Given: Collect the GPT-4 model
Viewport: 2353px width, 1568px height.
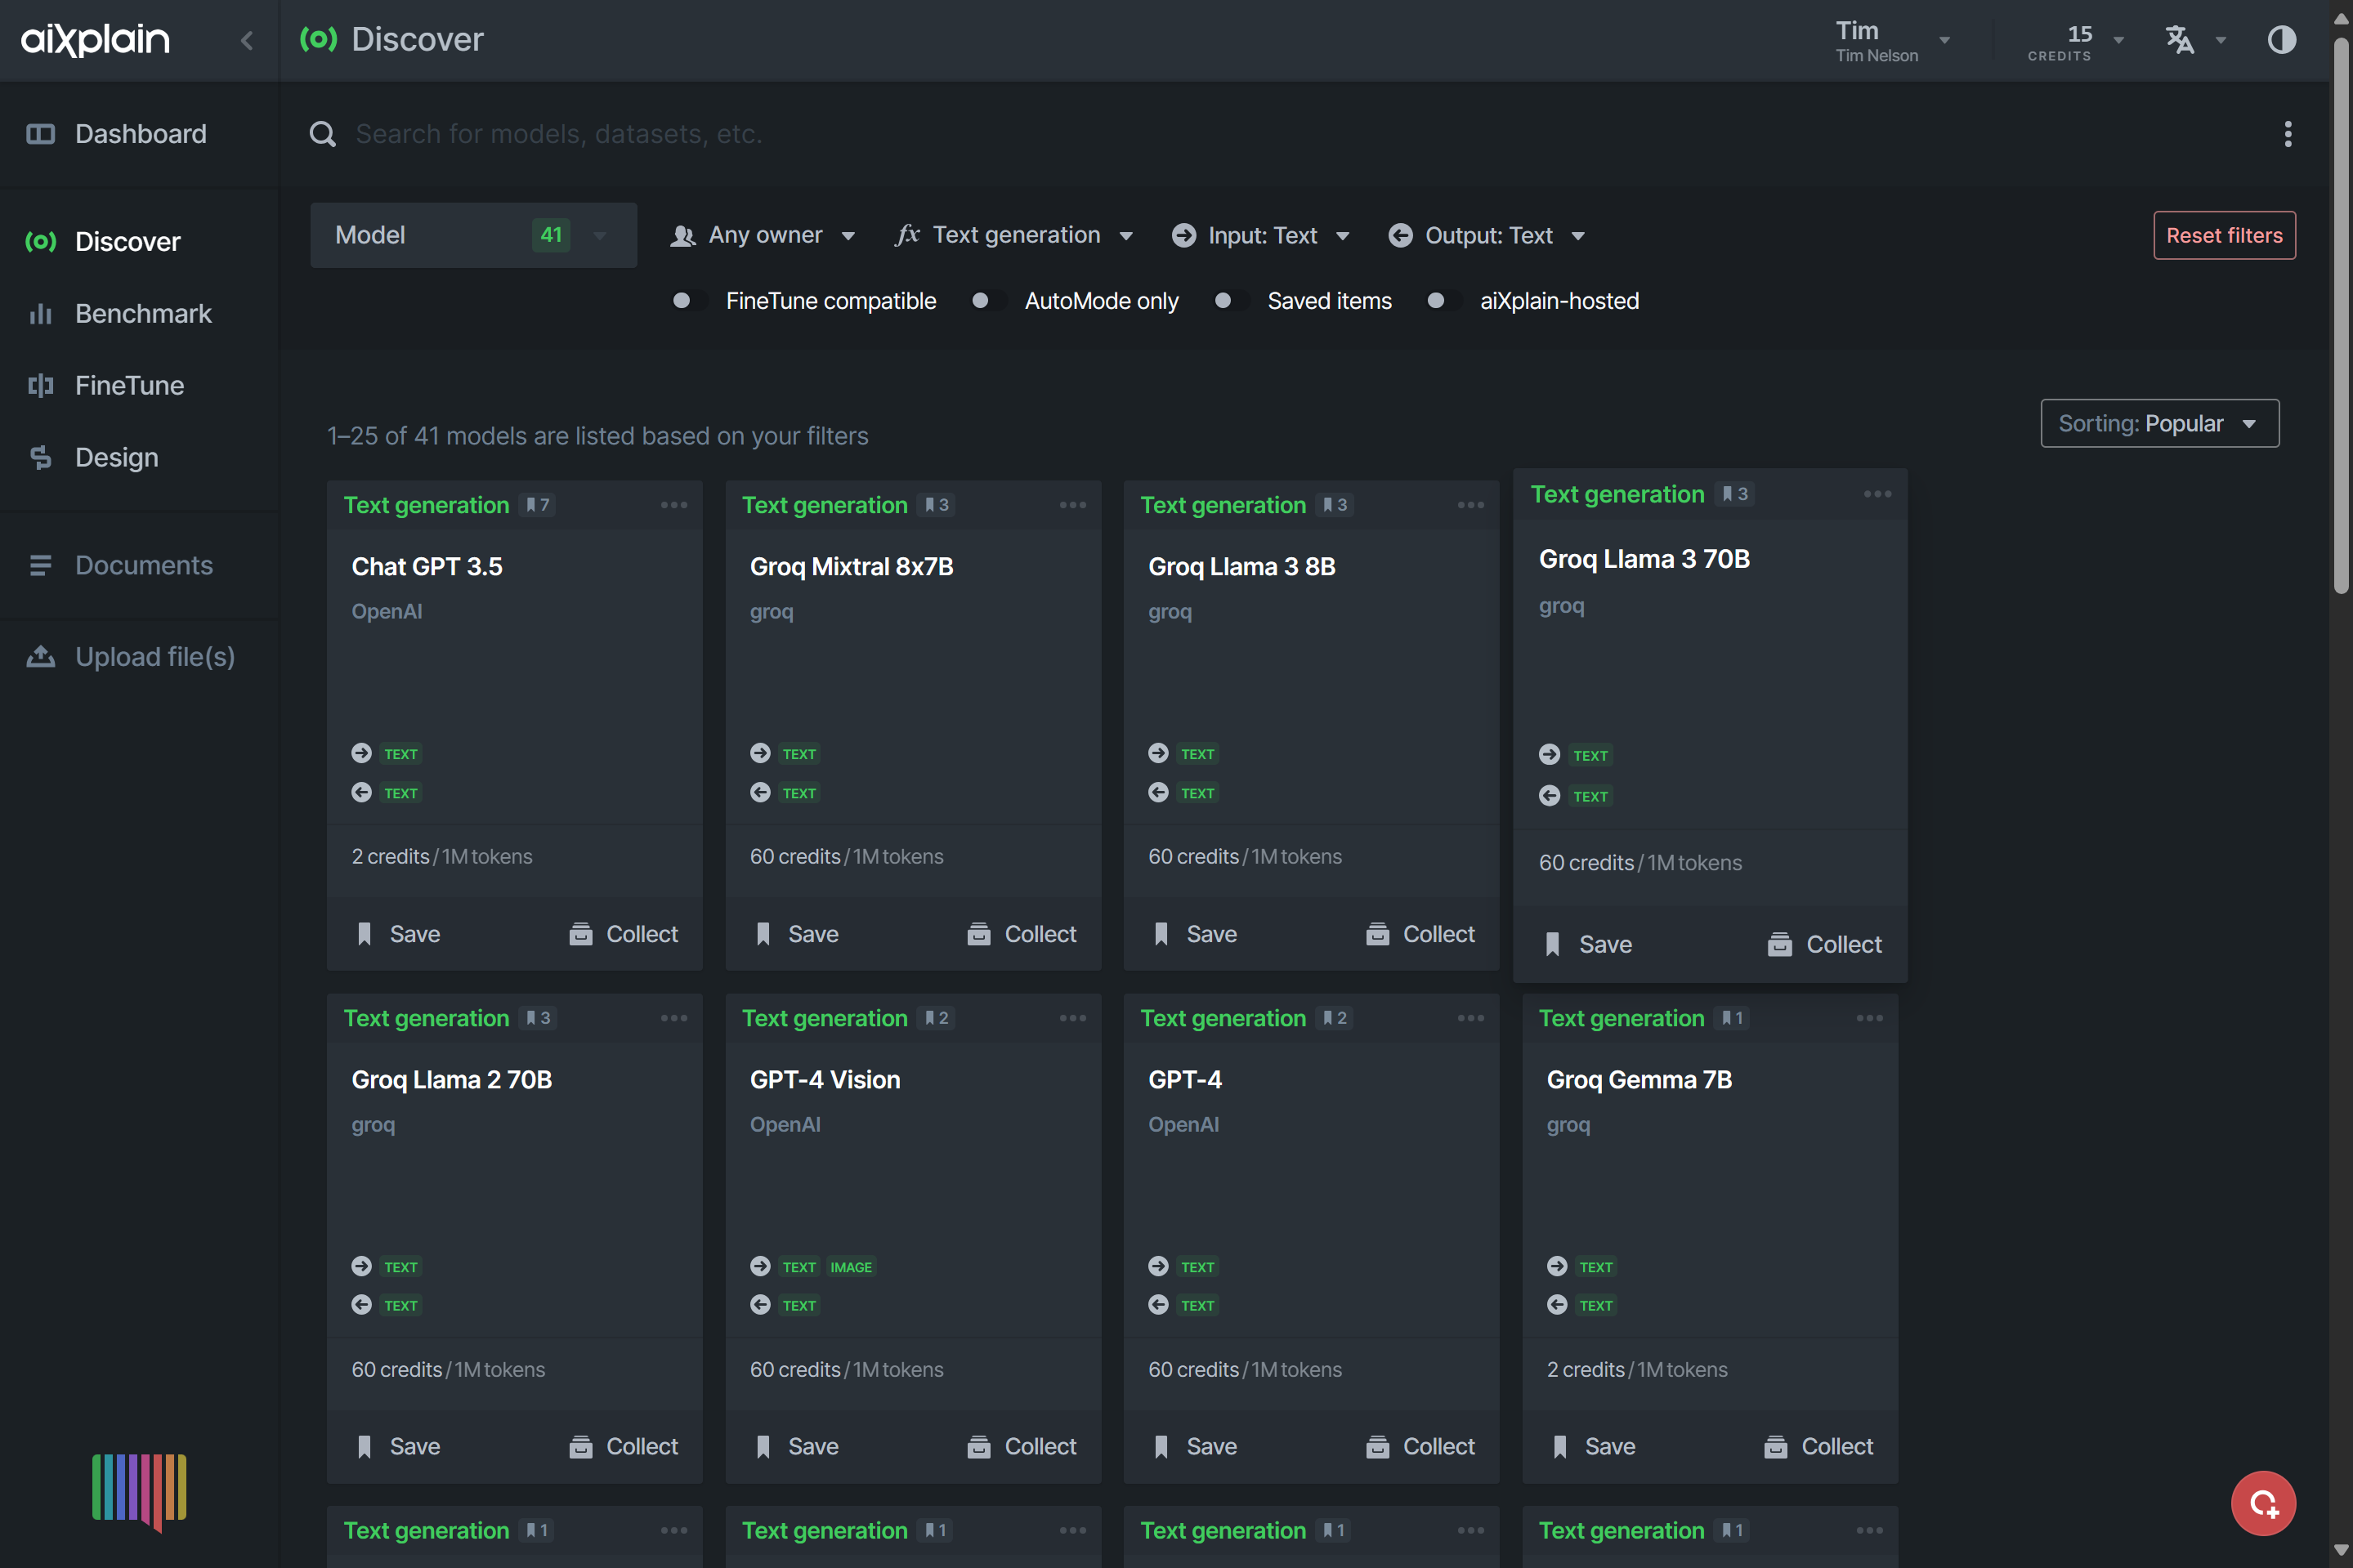Looking at the screenshot, I should click(1420, 1447).
